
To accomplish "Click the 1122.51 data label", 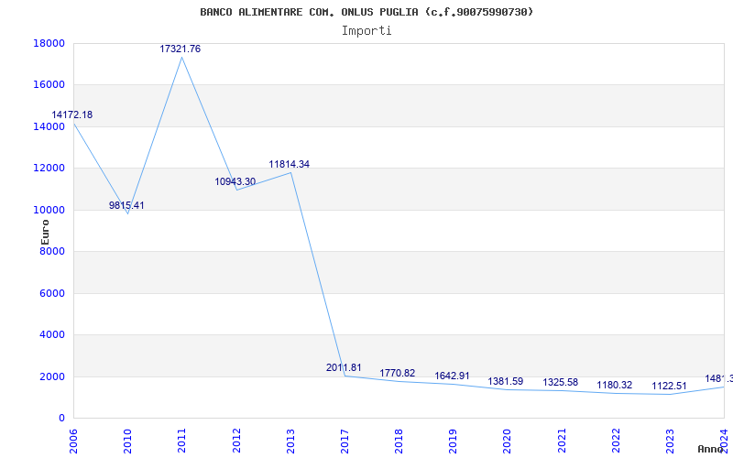I will point(669,386).
